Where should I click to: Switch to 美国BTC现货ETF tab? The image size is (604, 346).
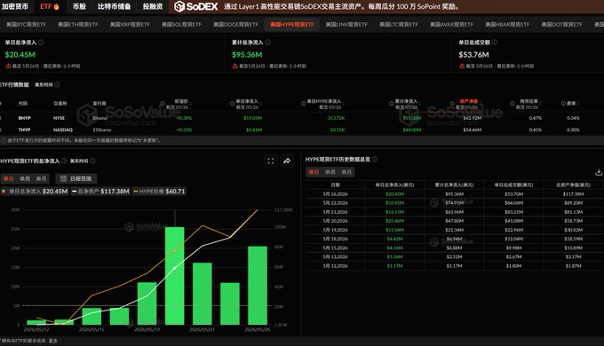pos(26,24)
